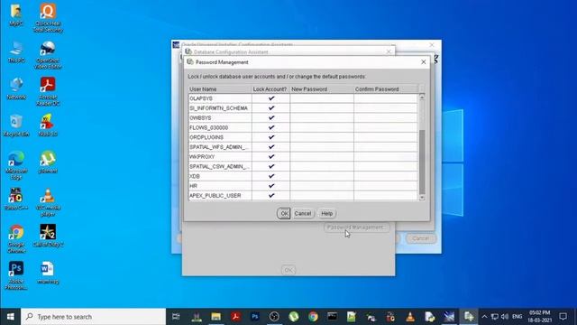Unlock the XDB account checkbox
Screen dimensions: 577x325
click(271, 176)
